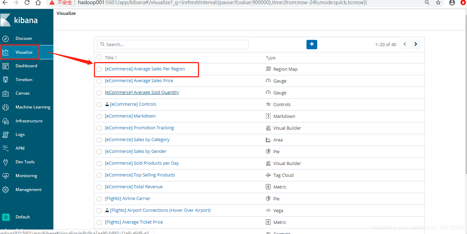Click the Monitoring heartbeat icon
The image size is (467, 234).
point(6,176)
